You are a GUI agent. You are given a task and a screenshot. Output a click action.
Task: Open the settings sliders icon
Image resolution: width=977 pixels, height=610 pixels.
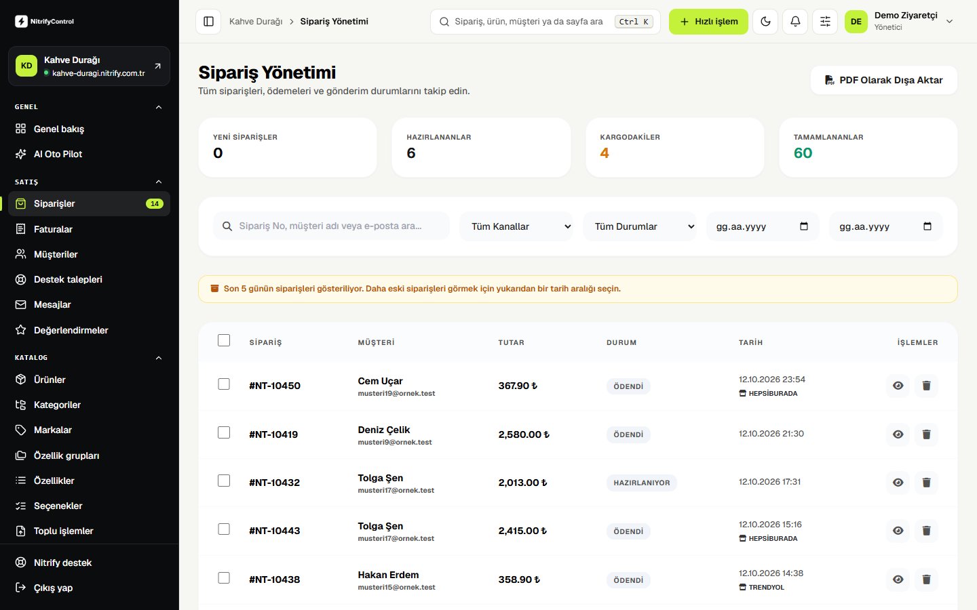(825, 22)
